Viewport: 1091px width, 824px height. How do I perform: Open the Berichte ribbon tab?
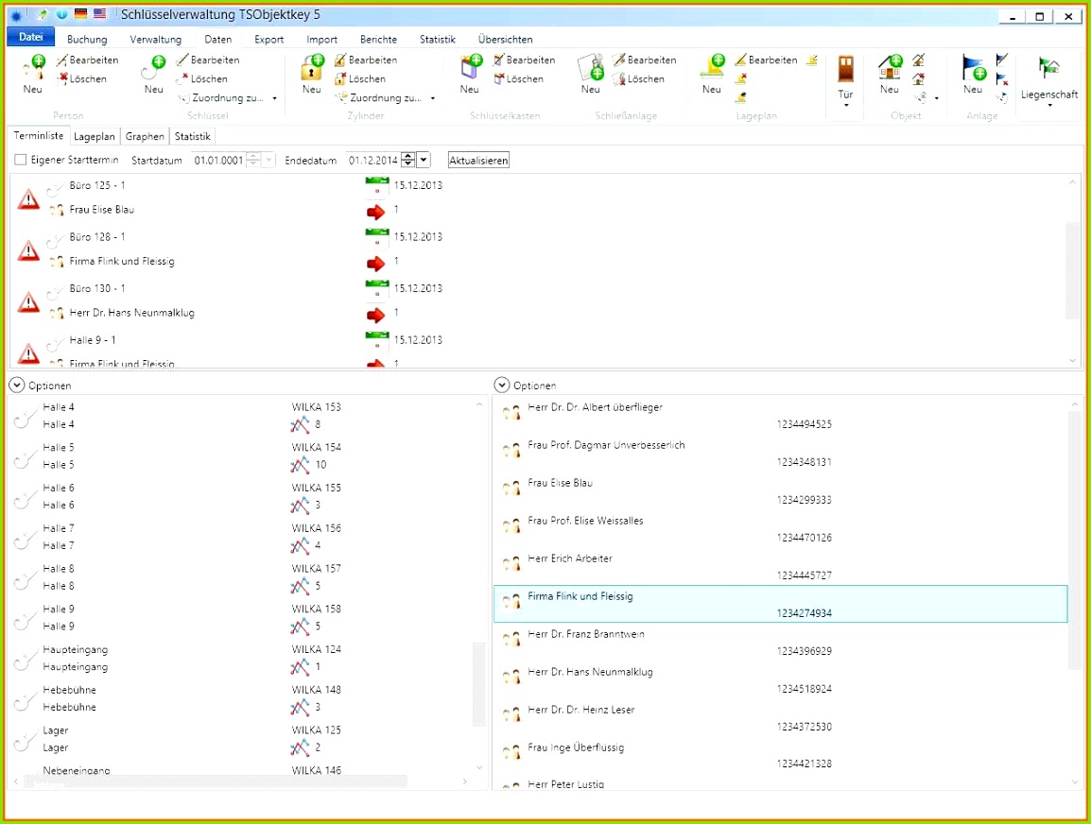point(378,39)
